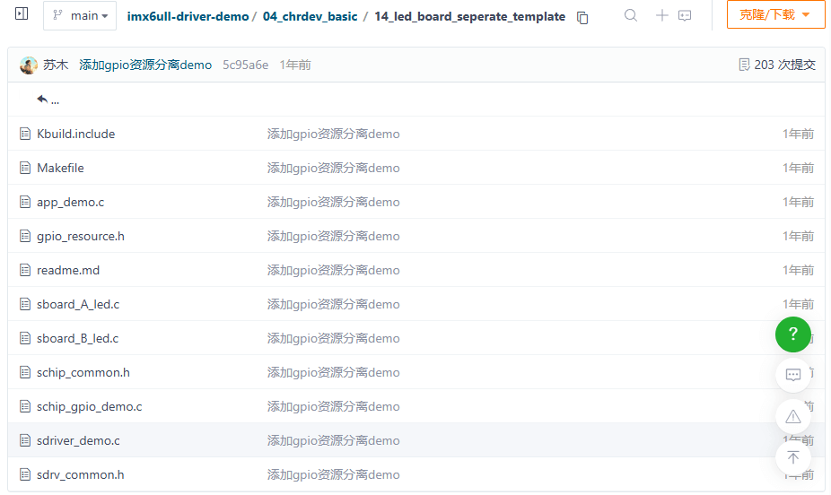831x495 pixels.
Task: Open commit hash 5c95a6e
Action: tap(245, 65)
